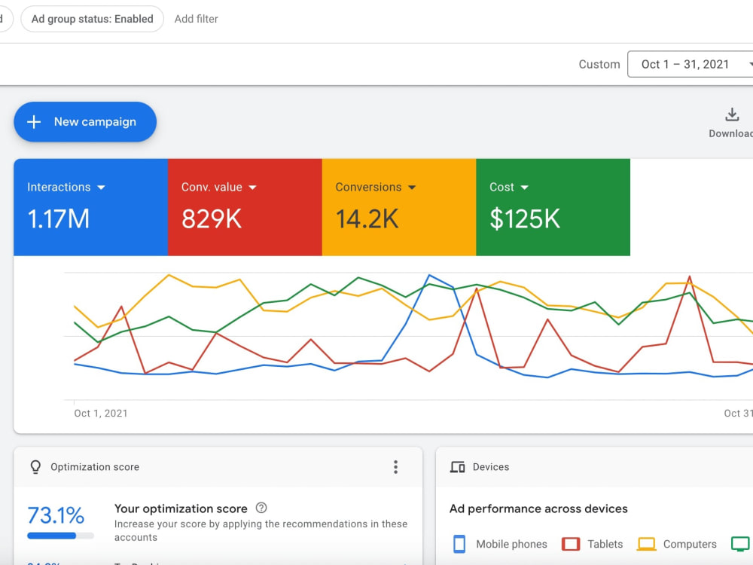Open the Oct 1 – 31, 2021 date range picker

(x=691, y=64)
